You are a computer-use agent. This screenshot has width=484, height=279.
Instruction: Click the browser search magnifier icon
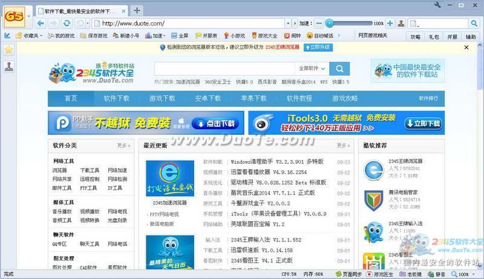[474, 24]
